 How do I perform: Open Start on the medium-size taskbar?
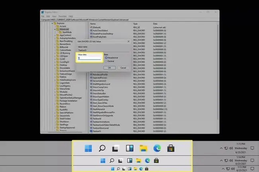[x=103, y=160]
